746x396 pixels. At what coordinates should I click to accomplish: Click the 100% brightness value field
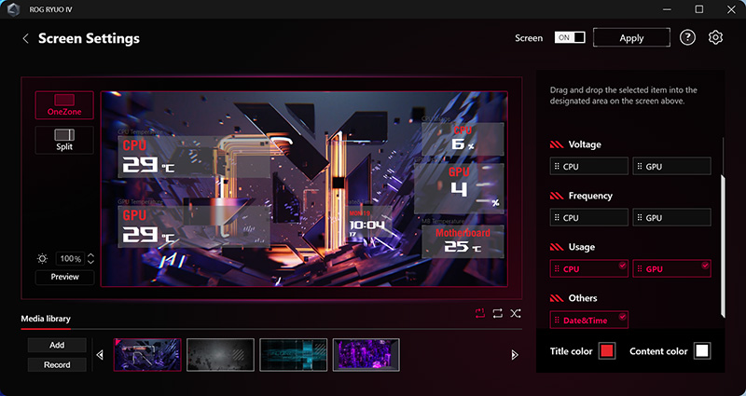pyautogui.click(x=71, y=259)
